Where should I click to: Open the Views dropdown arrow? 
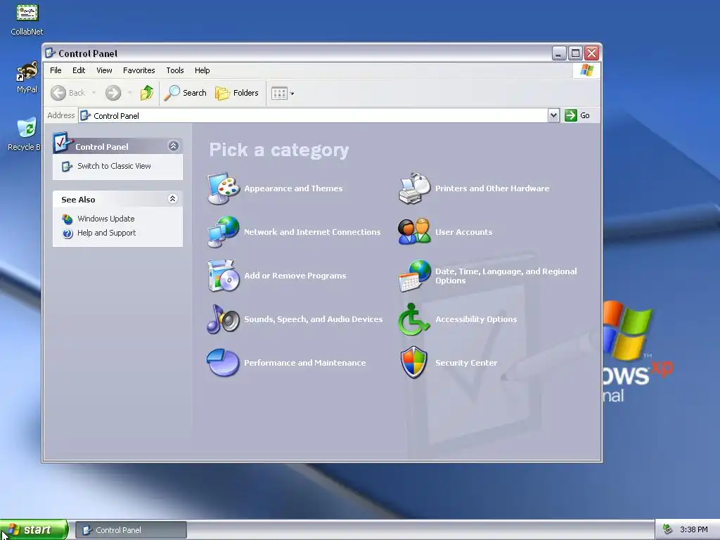click(x=292, y=94)
